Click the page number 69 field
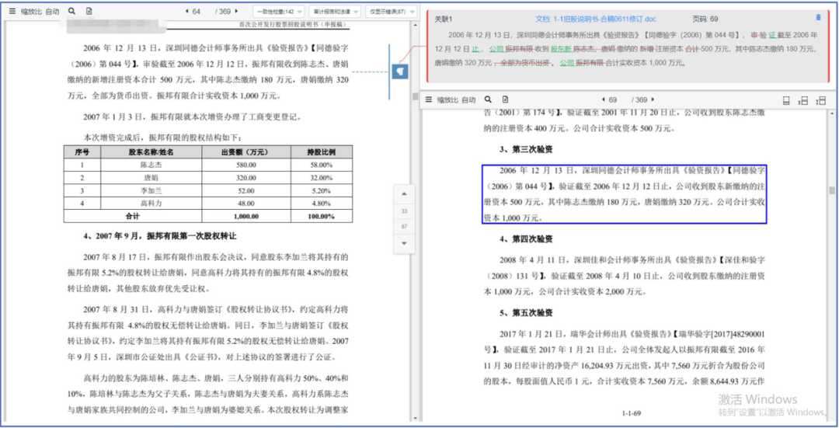 tap(613, 99)
